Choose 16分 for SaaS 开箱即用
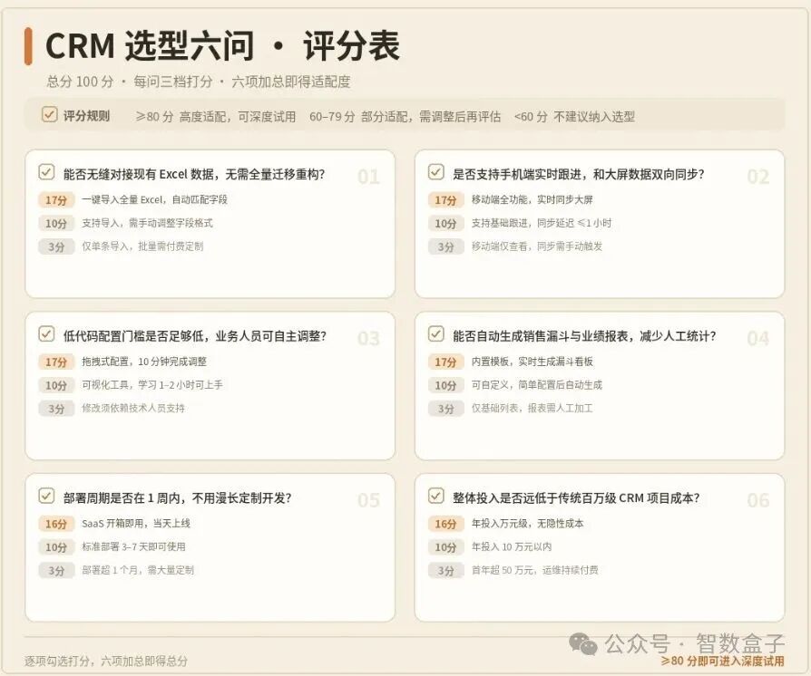 click(x=56, y=524)
